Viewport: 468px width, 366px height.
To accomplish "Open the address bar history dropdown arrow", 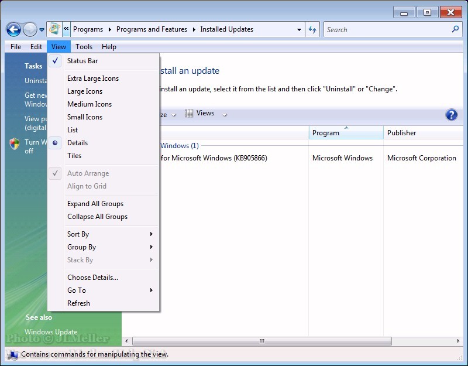I will click(x=299, y=29).
